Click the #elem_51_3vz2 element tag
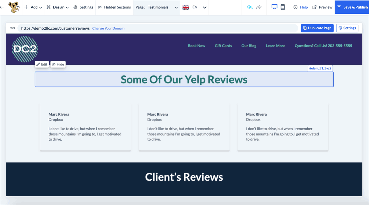 coord(320,68)
